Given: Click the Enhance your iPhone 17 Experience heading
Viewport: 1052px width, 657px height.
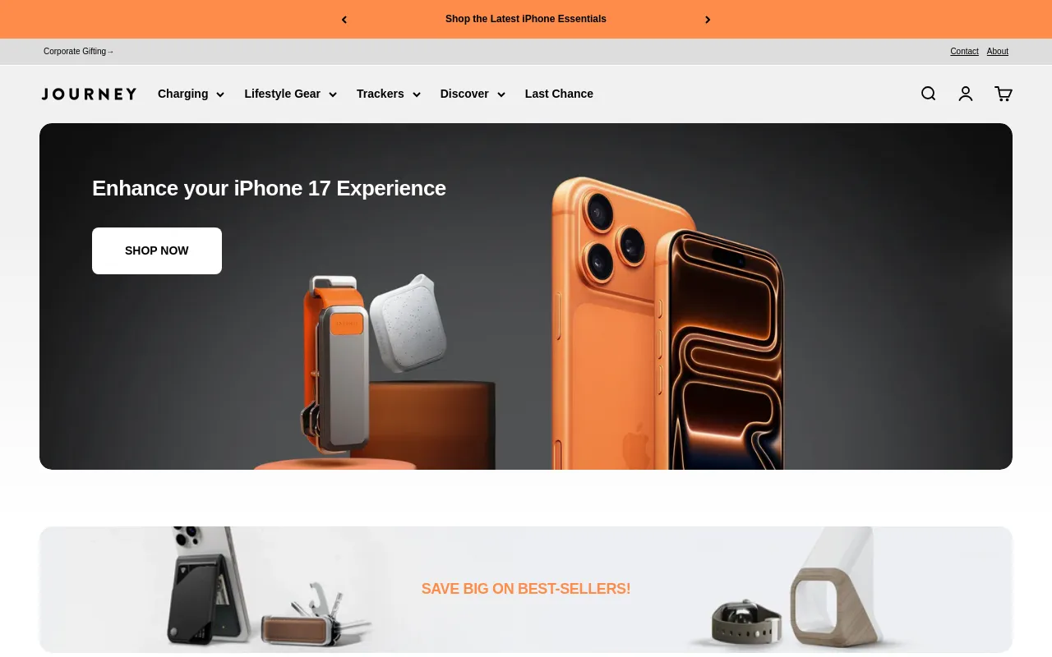Looking at the screenshot, I should click(269, 188).
